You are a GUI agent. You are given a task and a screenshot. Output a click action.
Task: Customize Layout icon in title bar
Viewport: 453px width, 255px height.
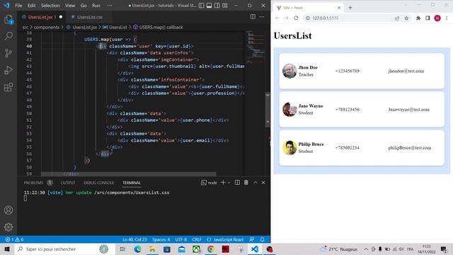click(x=225, y=5)
